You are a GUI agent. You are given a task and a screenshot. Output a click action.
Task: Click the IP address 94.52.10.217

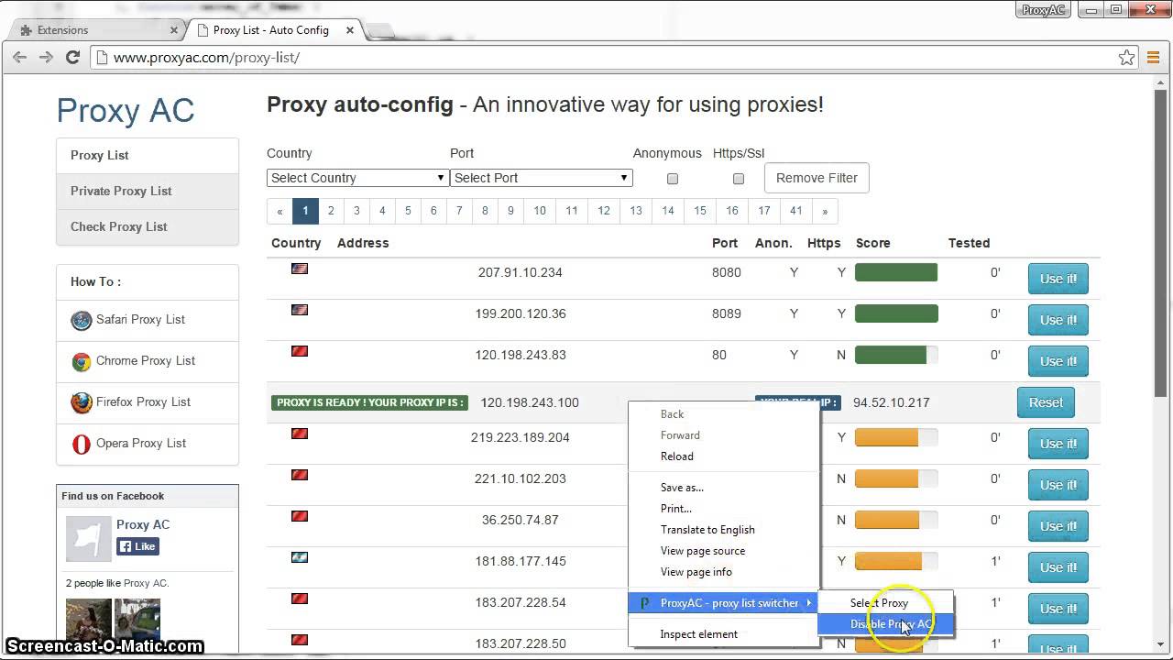point(891,402)
